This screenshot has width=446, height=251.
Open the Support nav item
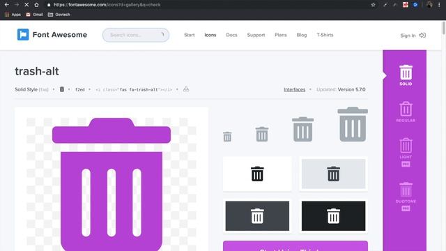click(x=256, y=35)
